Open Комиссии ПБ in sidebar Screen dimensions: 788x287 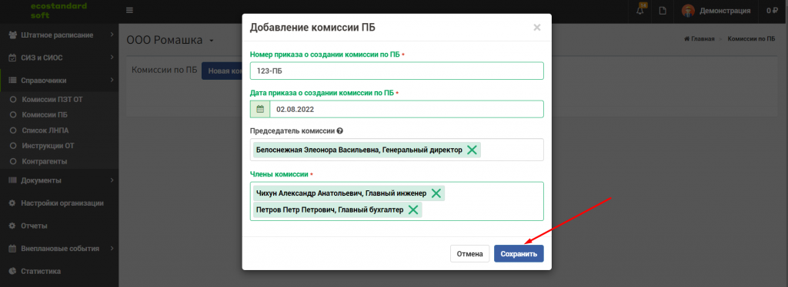point(45,114)
